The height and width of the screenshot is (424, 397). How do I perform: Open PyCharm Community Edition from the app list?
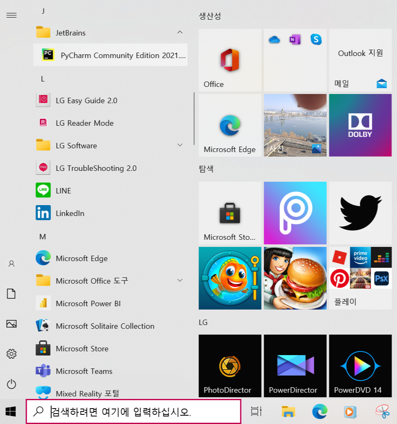(110, 55)
